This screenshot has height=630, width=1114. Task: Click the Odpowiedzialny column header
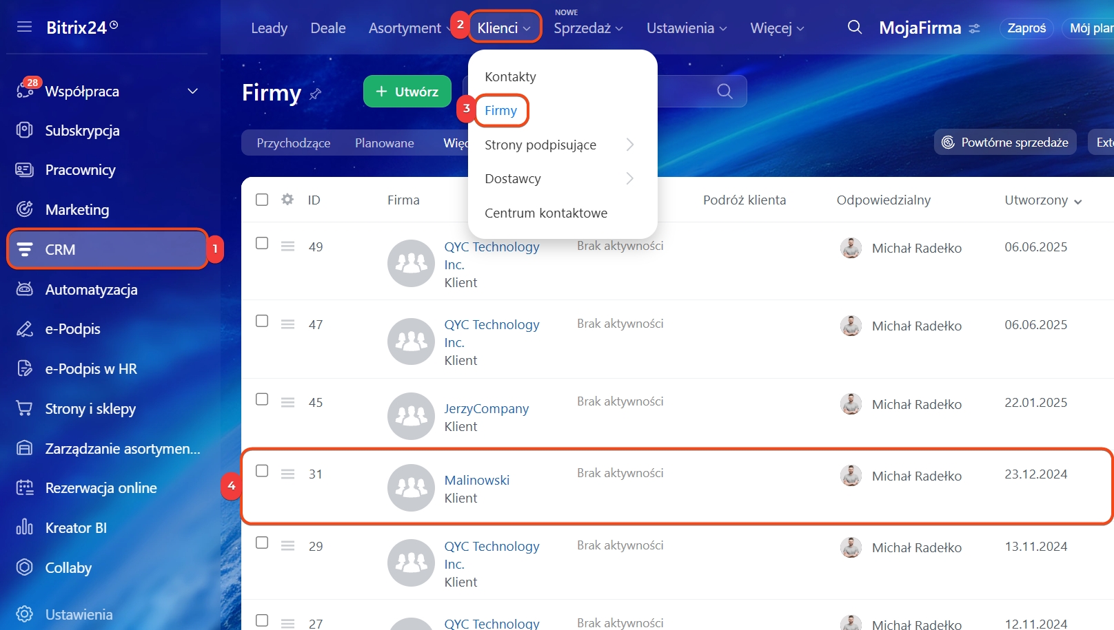tap(884, 200)
